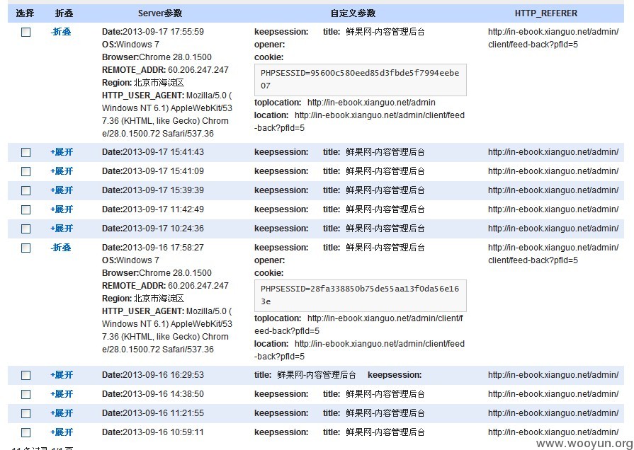The image size is (634, 450).
Task: Select checkbox of 2013-09-17 15:41:09 row
Action: 26,171
